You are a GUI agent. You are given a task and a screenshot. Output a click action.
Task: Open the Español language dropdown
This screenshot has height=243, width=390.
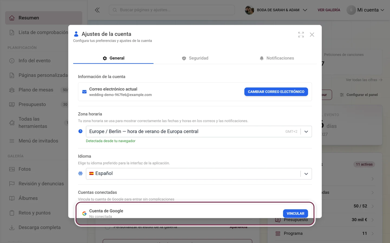199,174
